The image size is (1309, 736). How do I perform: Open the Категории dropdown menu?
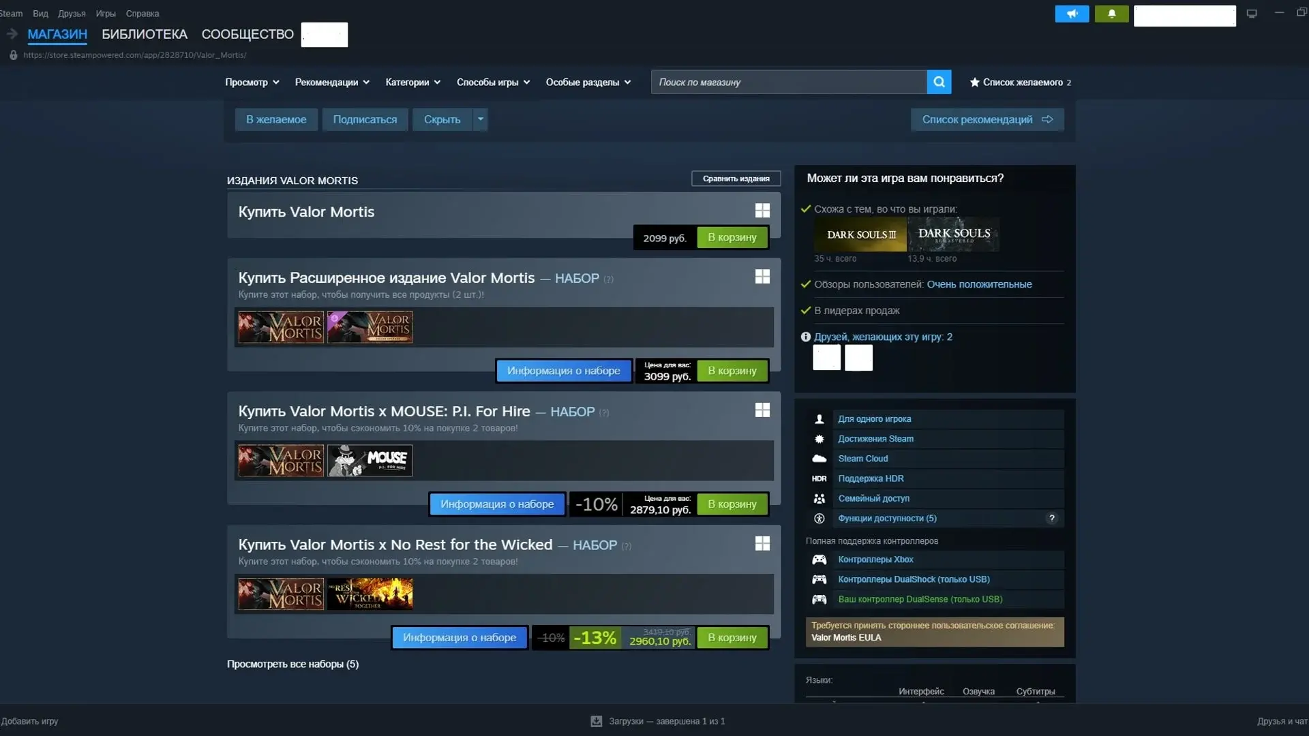pyautogui.click(x=412, y=82)
